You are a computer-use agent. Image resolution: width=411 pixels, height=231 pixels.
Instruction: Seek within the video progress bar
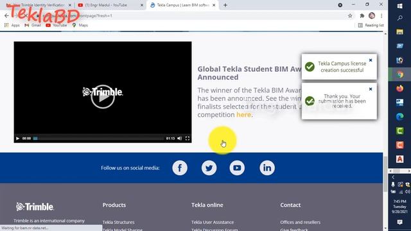point(98,139)
